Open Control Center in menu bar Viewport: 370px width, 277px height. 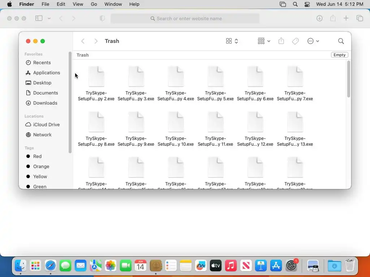coord(307,4)
